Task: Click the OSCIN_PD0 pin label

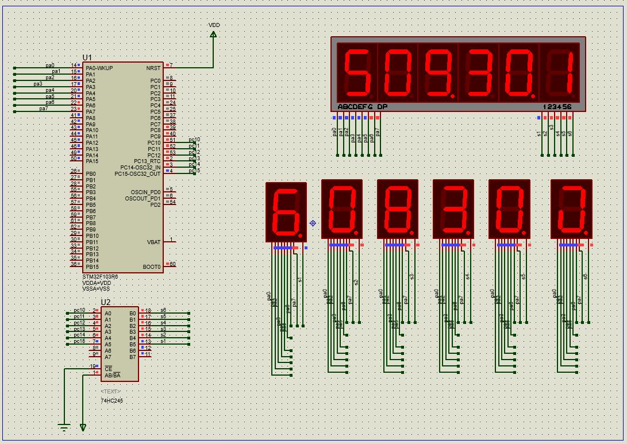Action: [x=145, y=192]
